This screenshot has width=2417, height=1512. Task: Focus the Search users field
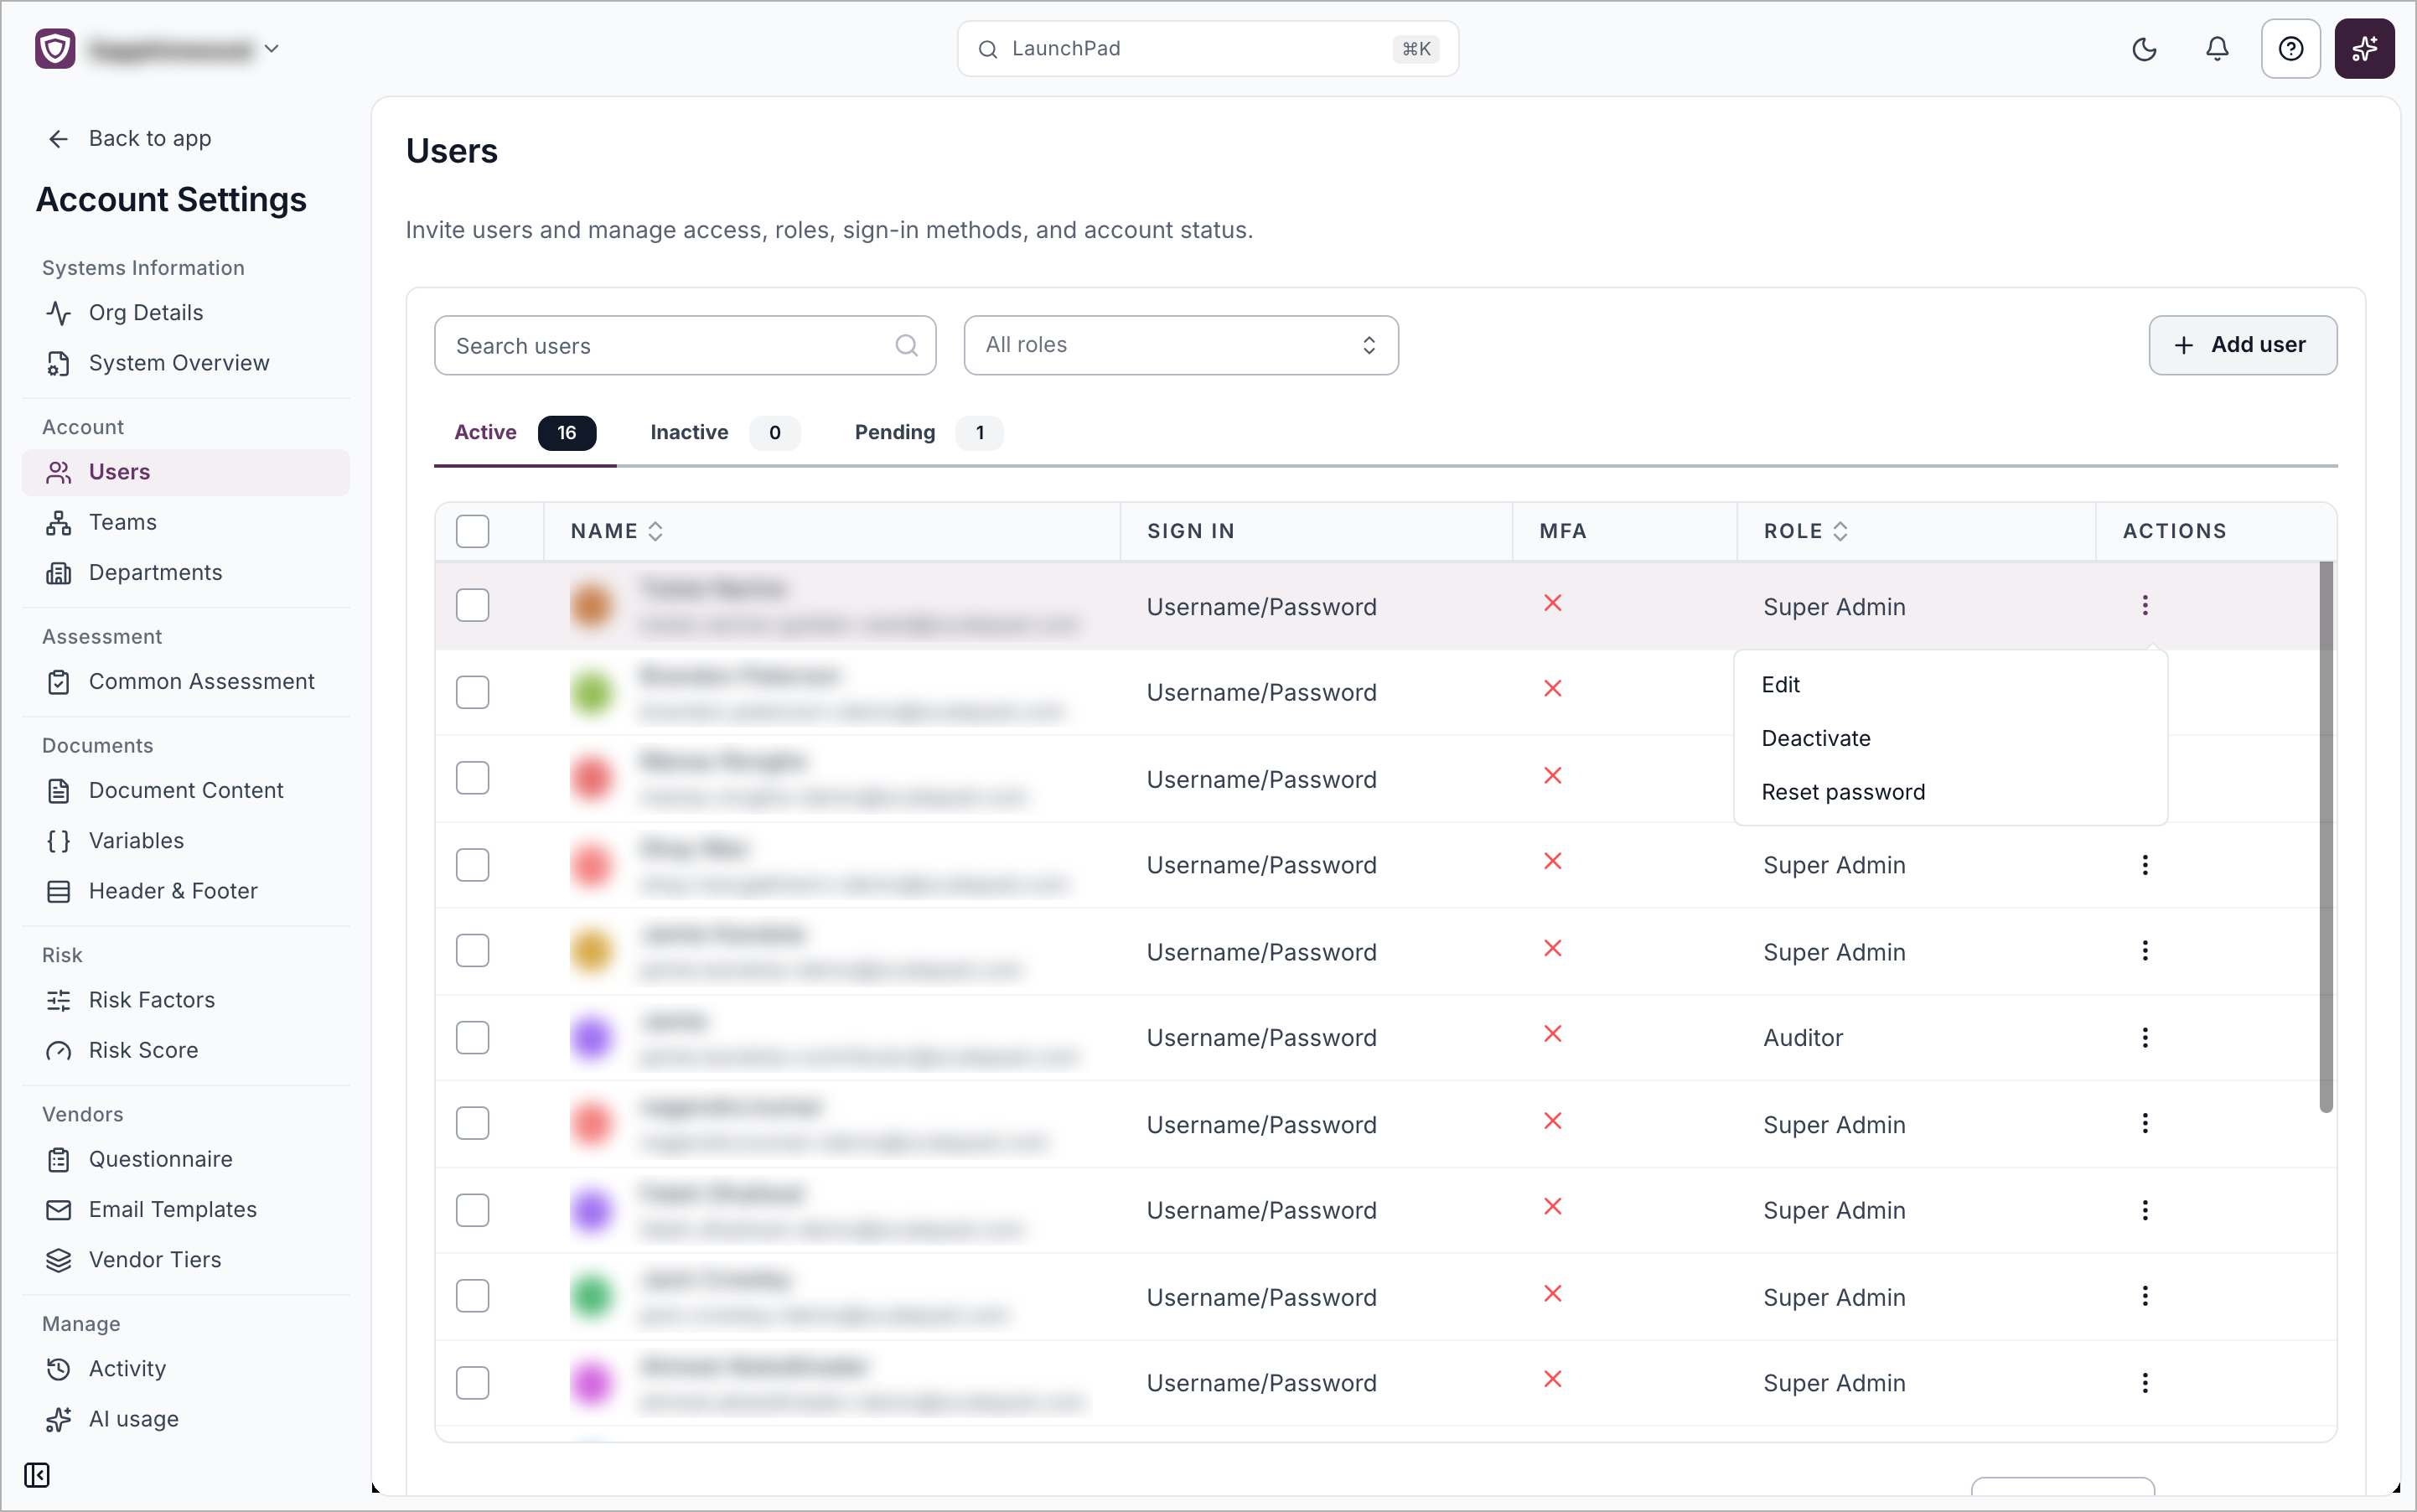[685, 345]
